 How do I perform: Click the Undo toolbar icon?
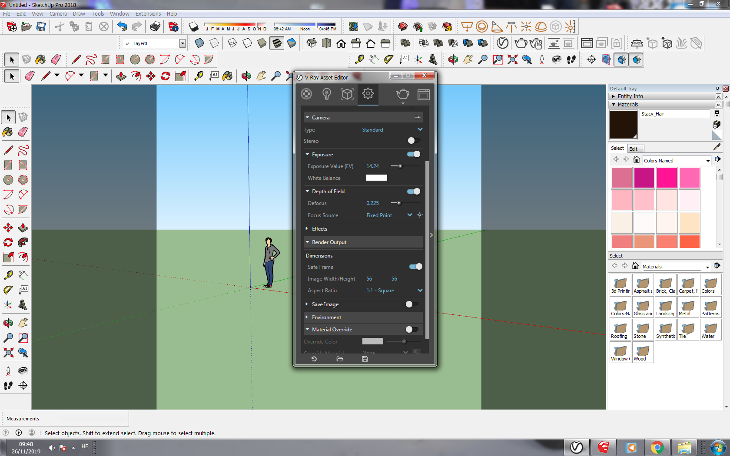pos(122,27)
